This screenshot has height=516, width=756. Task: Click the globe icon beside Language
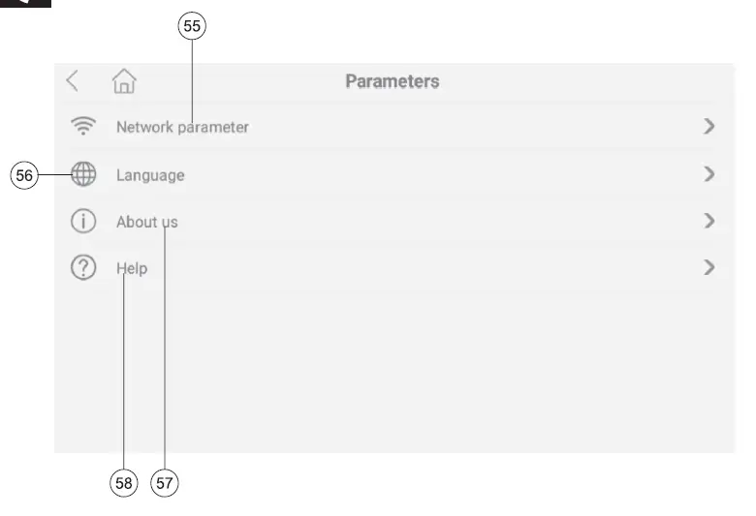84,174
